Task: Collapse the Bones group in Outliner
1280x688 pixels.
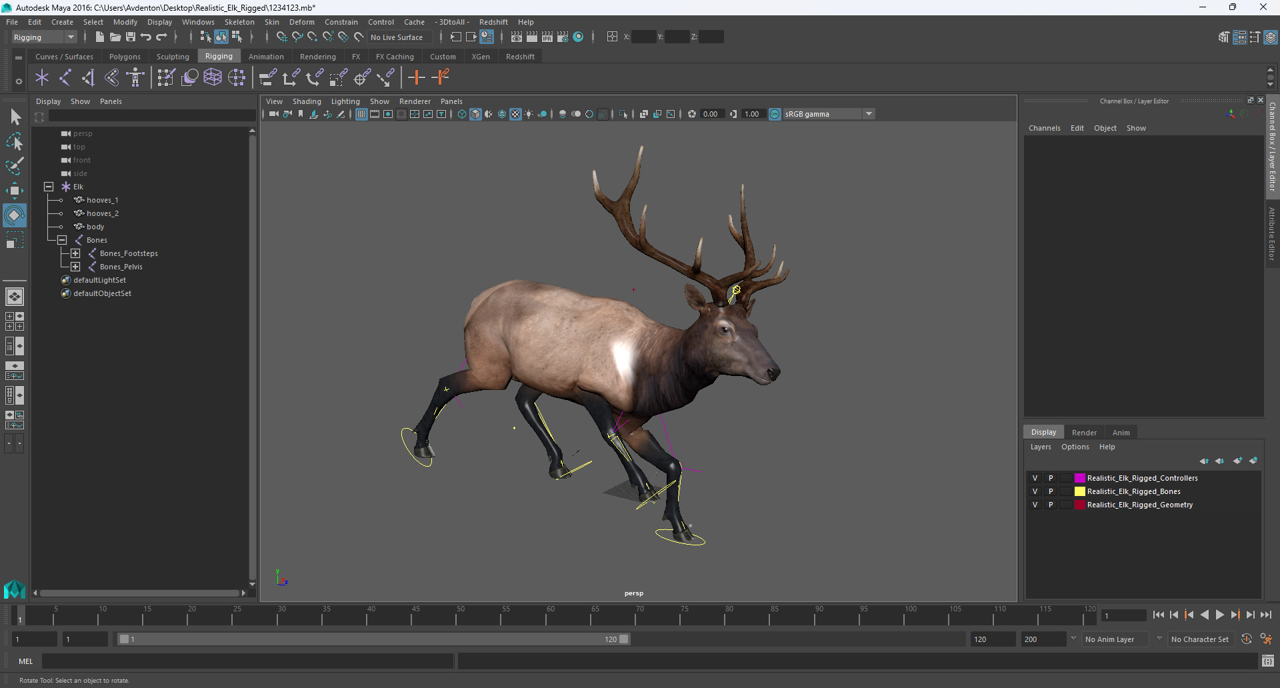Action: [x=62, y=240]
